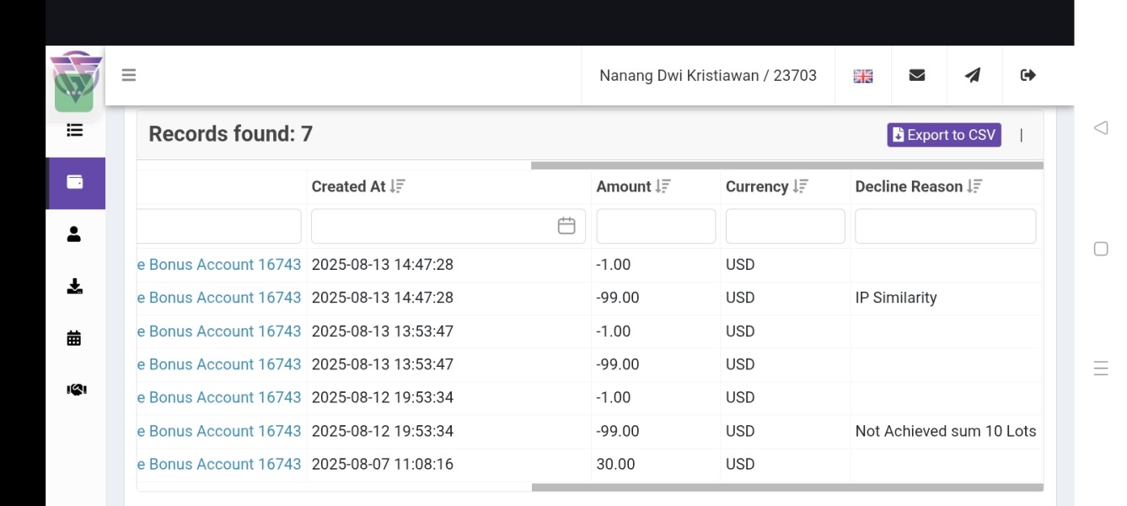Open the wallet section in the sidebar

coord(76,182)
